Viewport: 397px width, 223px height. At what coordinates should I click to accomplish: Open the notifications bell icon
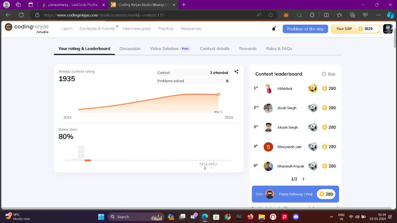[x=274, y=29]
